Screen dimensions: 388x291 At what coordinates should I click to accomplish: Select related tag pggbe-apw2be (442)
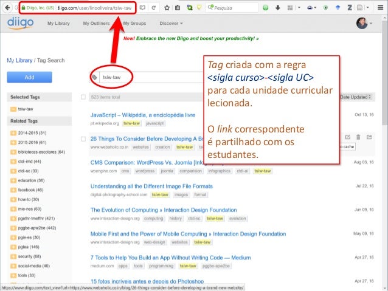[37, 228]
